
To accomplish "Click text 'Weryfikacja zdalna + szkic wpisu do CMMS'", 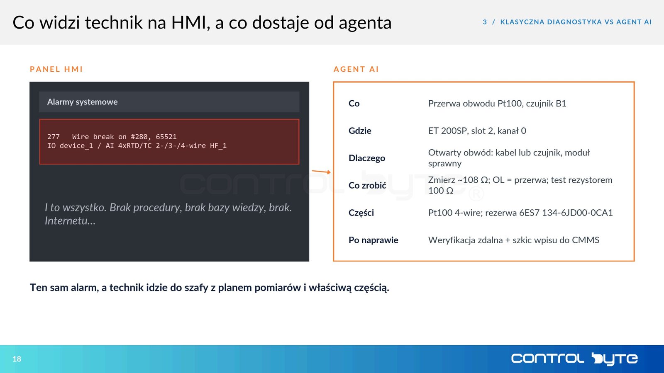I will tap(514, 240).
